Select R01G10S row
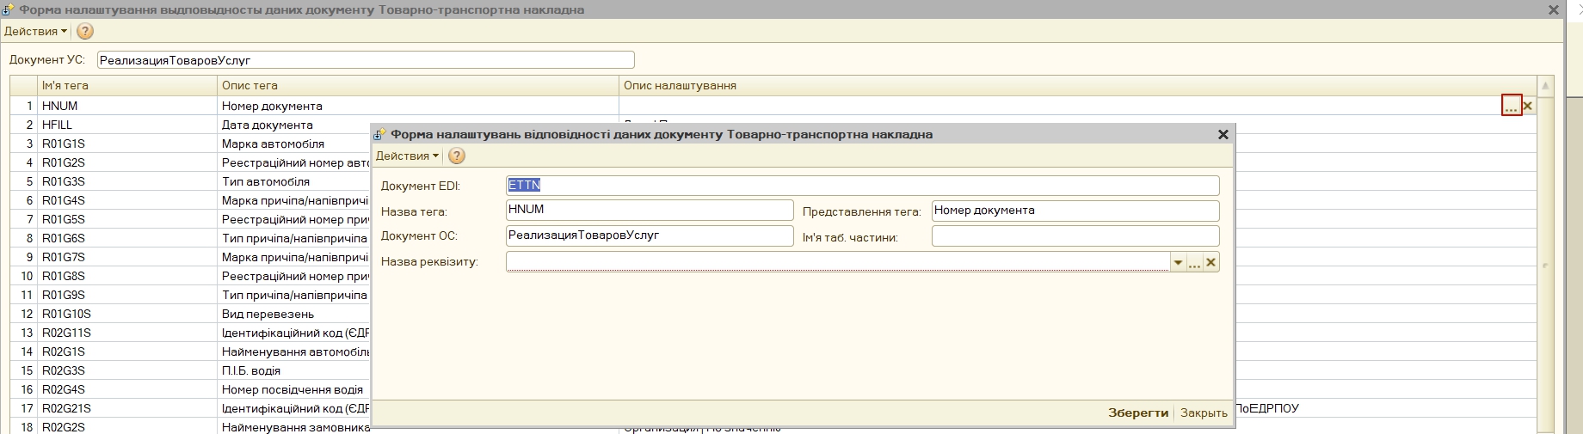This screenshot has height=434, width=1583. click(127, 314)
